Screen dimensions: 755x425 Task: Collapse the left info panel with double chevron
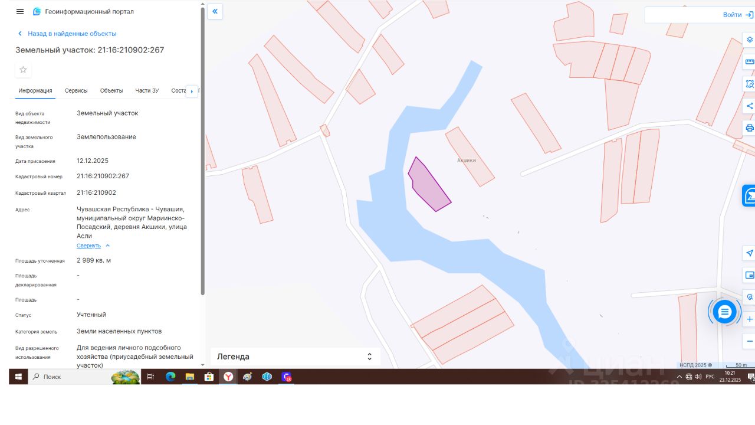(x=215, y=11)
